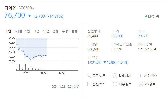Open the 종목토론 discussion link
Image resolution: width=165 pixels, height=98 pixels.
click(99, 76)
